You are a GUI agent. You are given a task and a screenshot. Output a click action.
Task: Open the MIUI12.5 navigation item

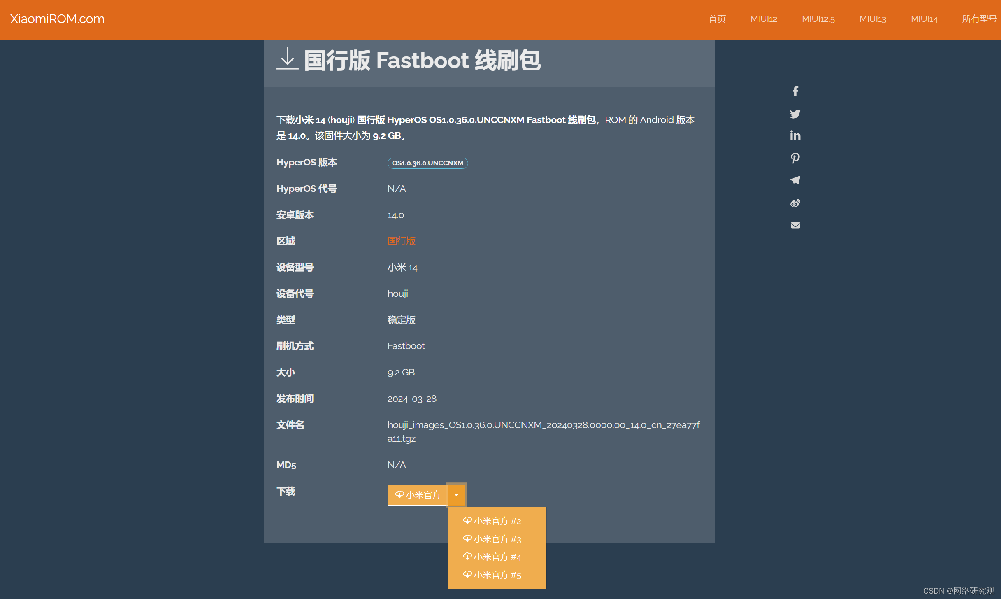tap(818, 19)
